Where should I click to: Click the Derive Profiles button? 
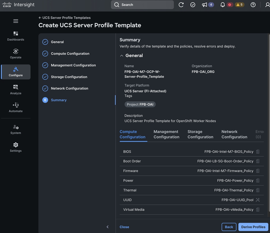coord(253,227)
